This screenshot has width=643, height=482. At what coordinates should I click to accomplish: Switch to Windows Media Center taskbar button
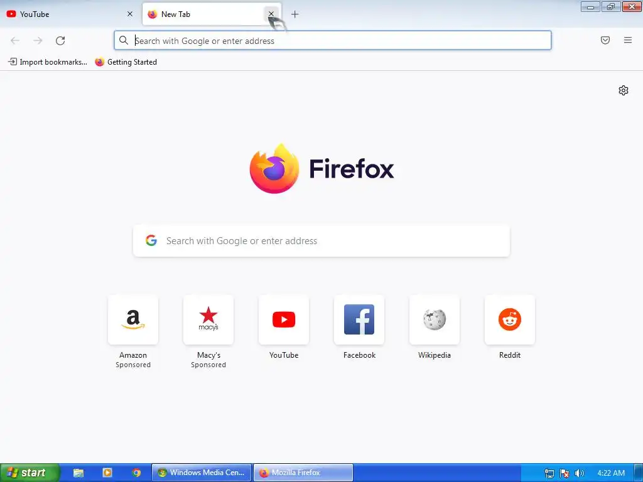202,473
